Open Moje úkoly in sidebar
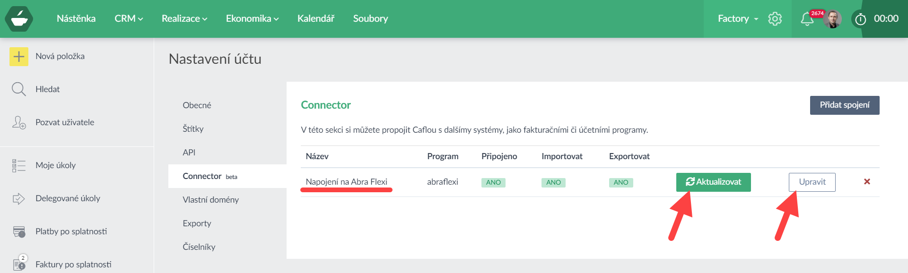The height and width of the screenshot is (273, 908). [x=55, y=165]
